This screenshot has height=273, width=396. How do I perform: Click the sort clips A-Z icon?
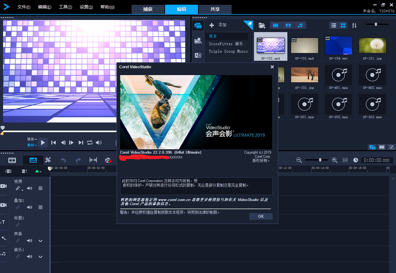tap(354, 25)
